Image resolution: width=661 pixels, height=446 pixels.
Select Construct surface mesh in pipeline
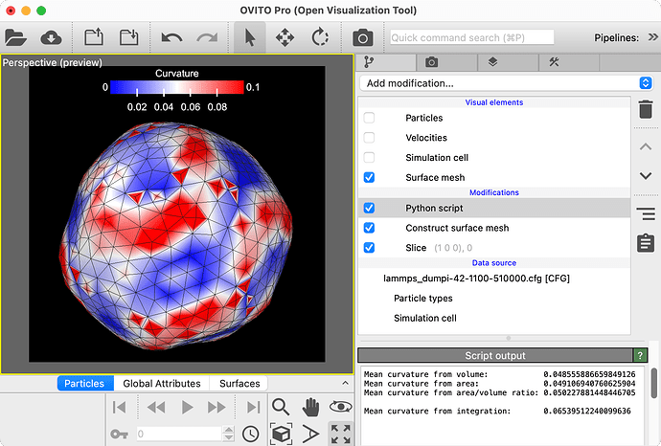coord(494,228)
